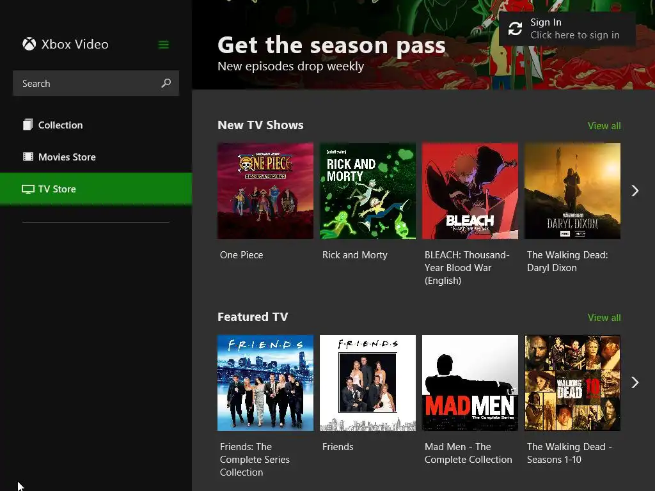Screen dimensions: 655x491
Task: Click the sign-in sync arrows icon
Action: pyautogui.click(x=515, y=28)
